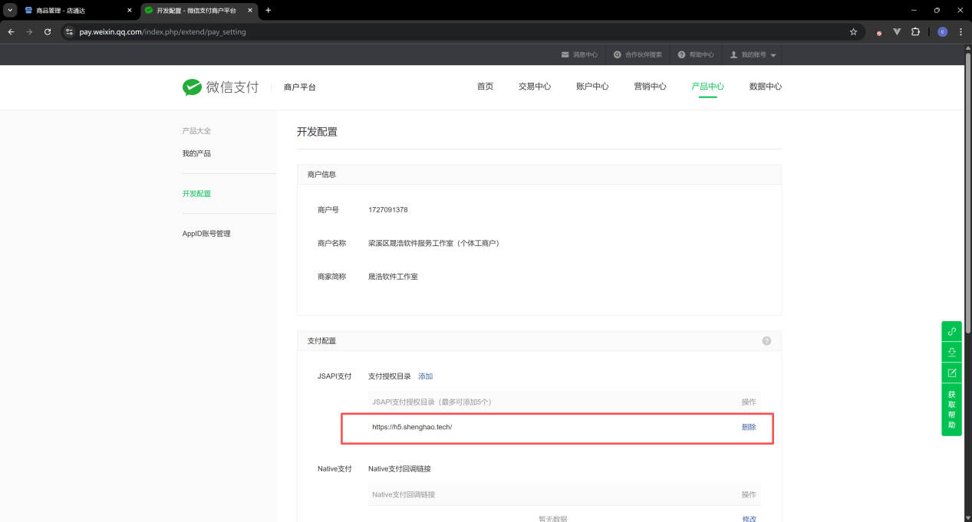Open the browser Extensions puzzle icon
The image size is (972, 522).
(x=915, y=32)
